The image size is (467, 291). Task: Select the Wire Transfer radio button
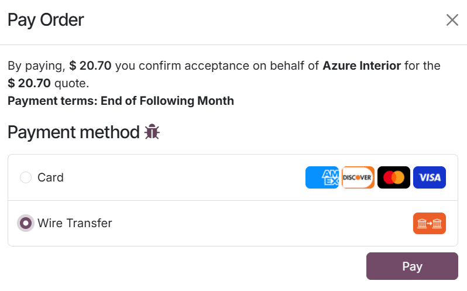pyautogui.click(x=26, y=223)
